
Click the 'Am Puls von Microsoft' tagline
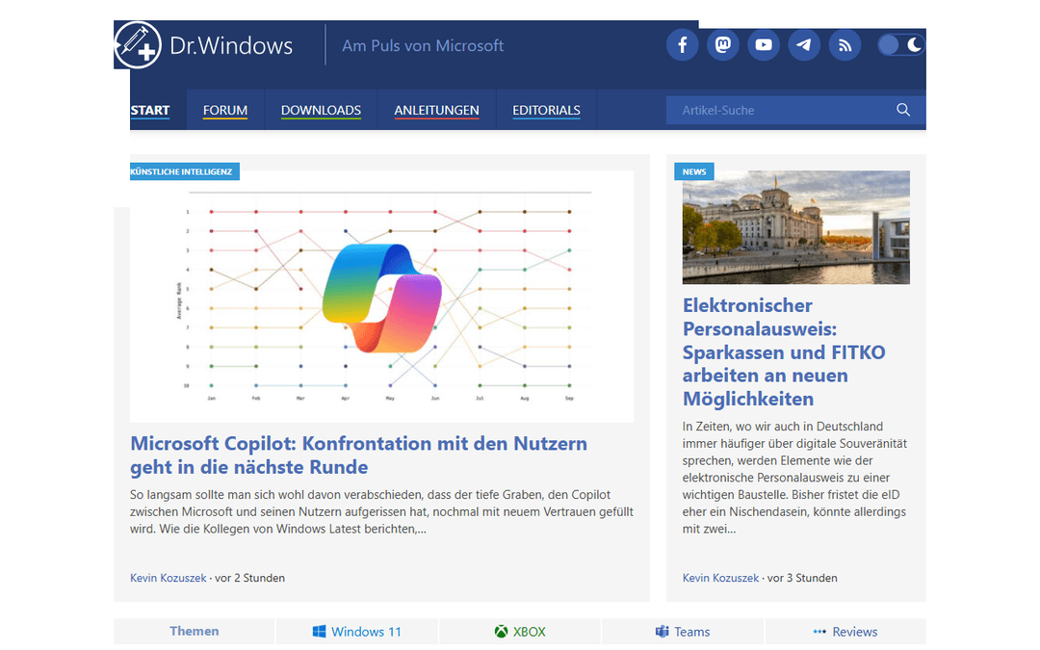pyautogui.click(x=423, y=46)
